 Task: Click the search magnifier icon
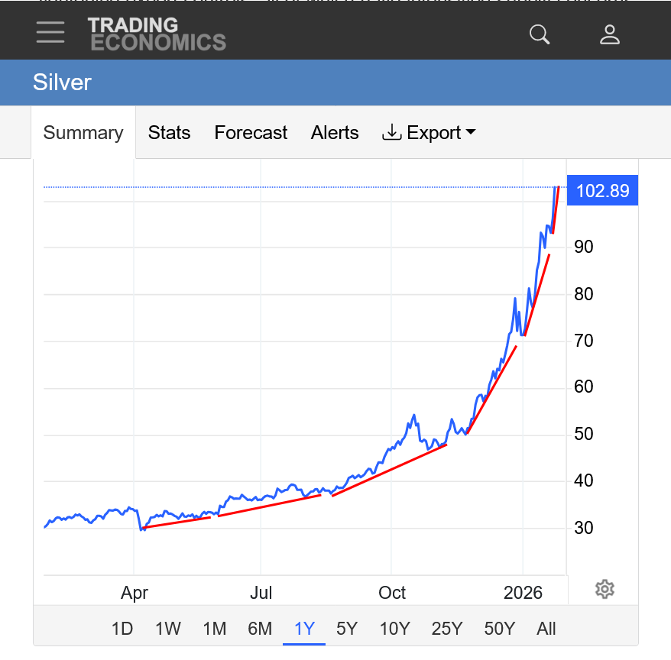click(x=540, y=34)
